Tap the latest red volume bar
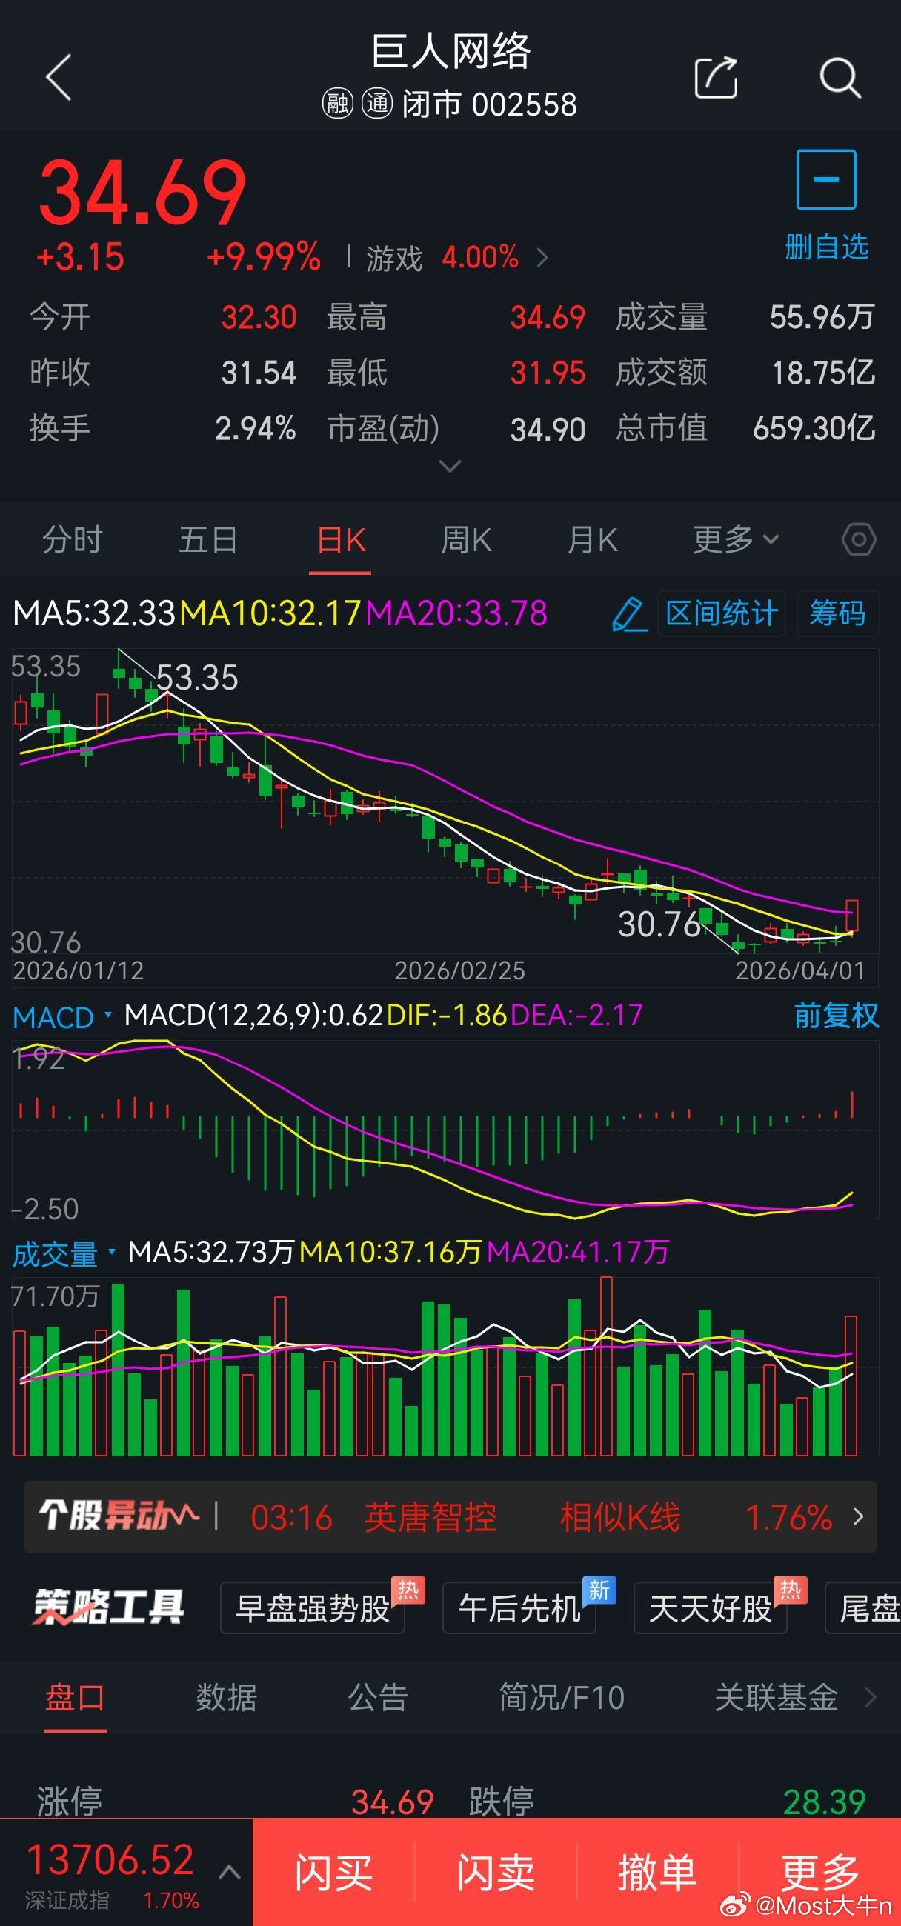The image size is (901, 1926). pyautogui.click(x=851, y=1385)
